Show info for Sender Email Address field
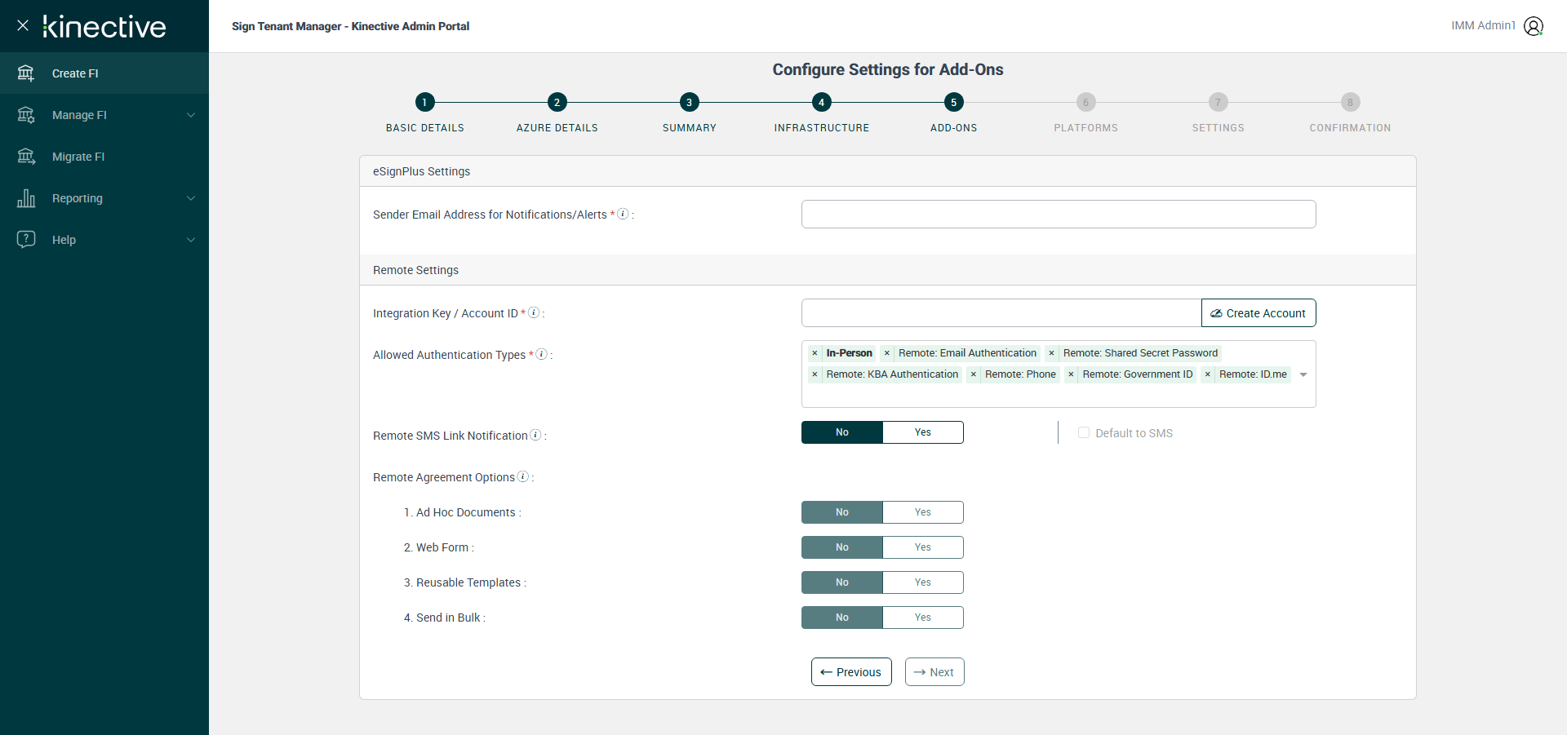 coord(623,214)
